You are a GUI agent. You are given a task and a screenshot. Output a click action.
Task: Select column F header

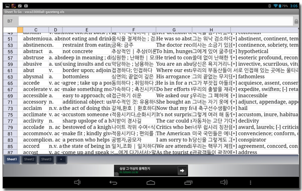point(134,30)
